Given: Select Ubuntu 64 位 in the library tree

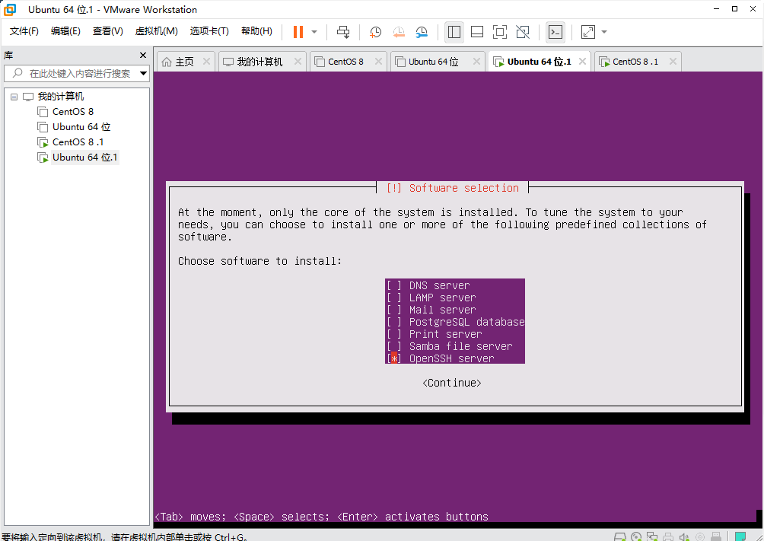Looking at the screenshot, I should [x=81, y=127].
